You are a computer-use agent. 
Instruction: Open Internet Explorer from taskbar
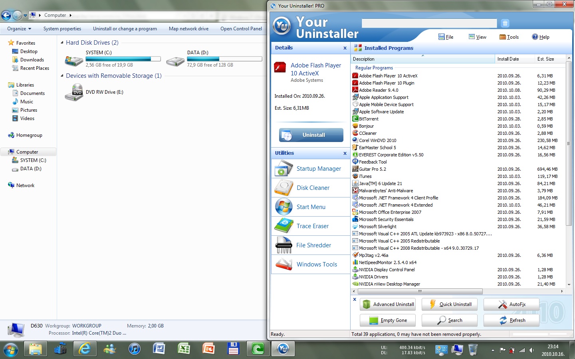85,349
